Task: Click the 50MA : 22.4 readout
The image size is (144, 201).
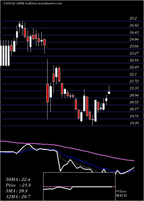Action: [18, 179]
